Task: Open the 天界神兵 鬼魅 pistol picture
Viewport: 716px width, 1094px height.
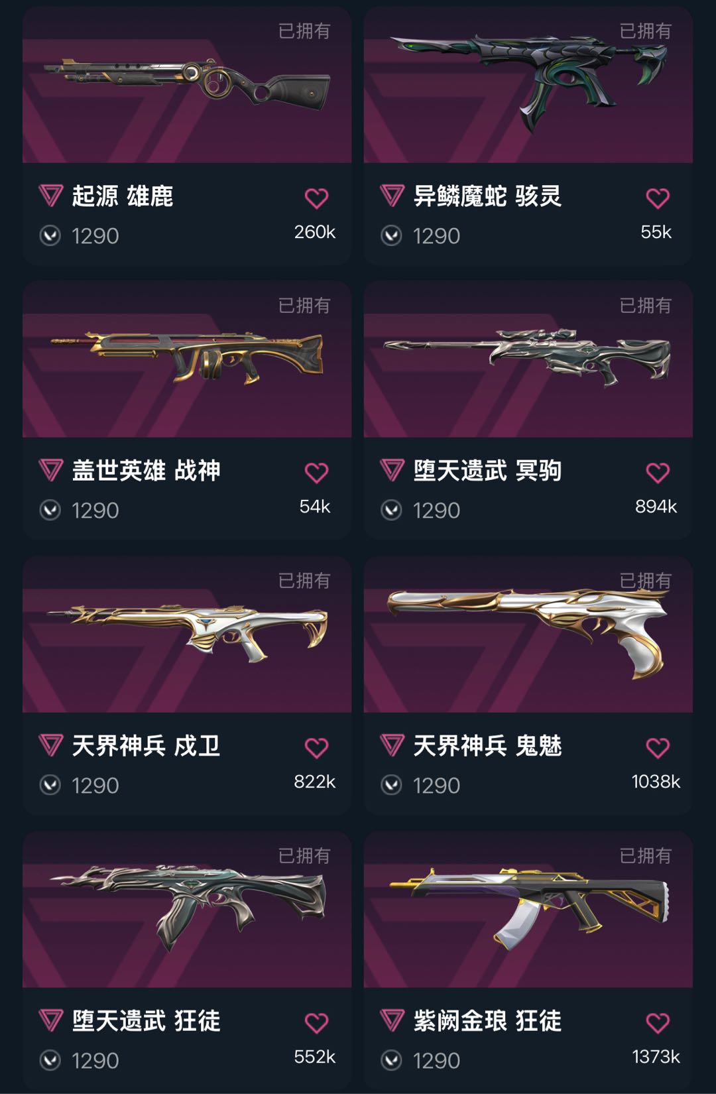Action: click(528, 635)
